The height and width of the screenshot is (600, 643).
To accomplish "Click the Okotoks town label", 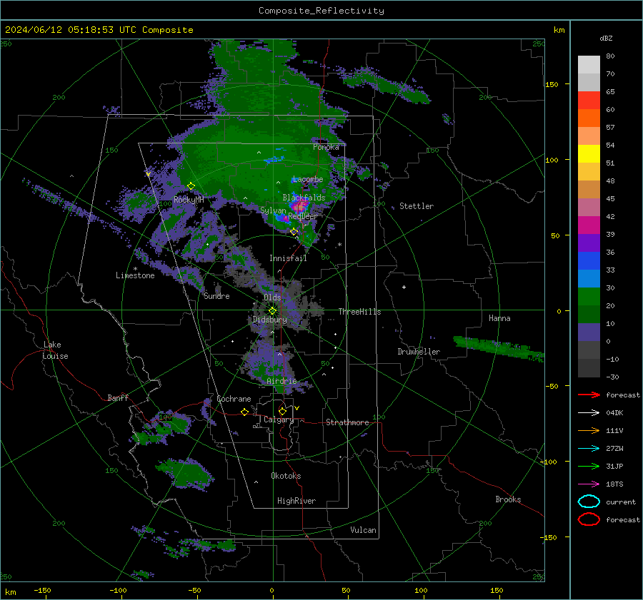I will pyautogui.click(x=286, y=476).
